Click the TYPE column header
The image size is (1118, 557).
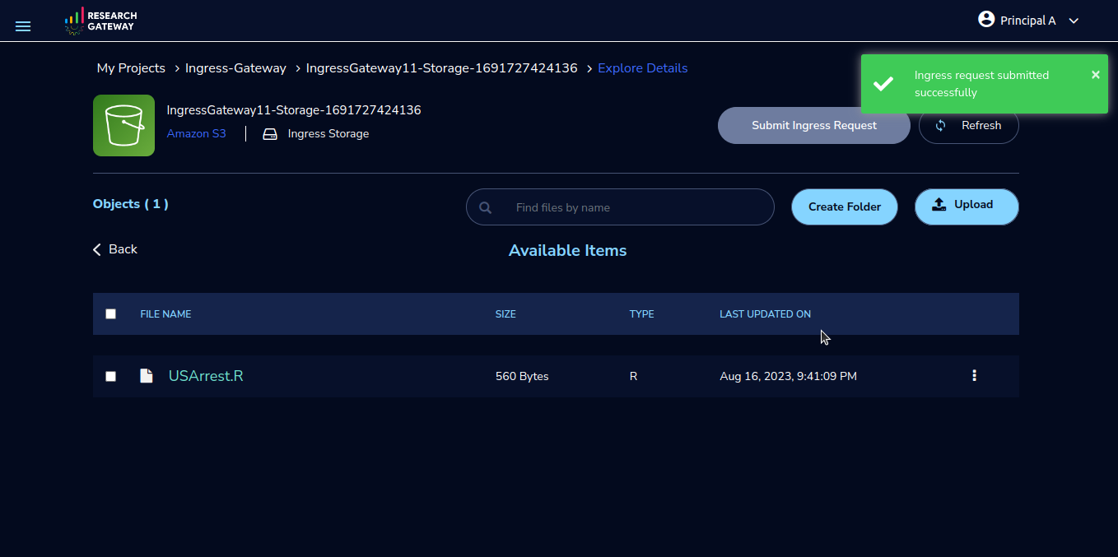pyautogui.click(x=642, y=314)
